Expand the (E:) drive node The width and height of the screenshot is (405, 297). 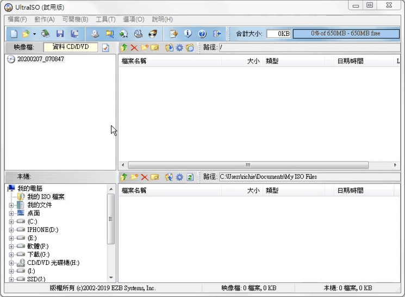11,238
